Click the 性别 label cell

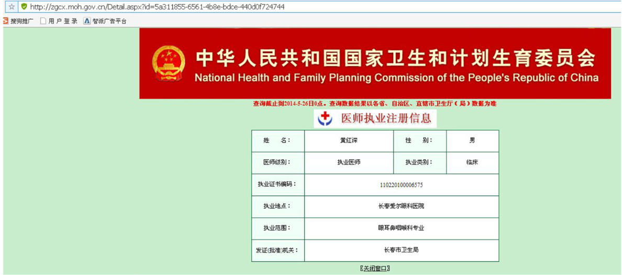pyautogui.click(x=420, y=140)
